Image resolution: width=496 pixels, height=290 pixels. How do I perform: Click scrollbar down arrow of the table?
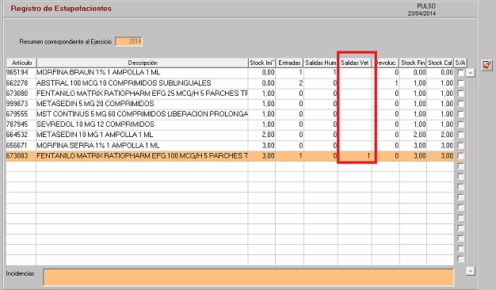coord(471,271)
